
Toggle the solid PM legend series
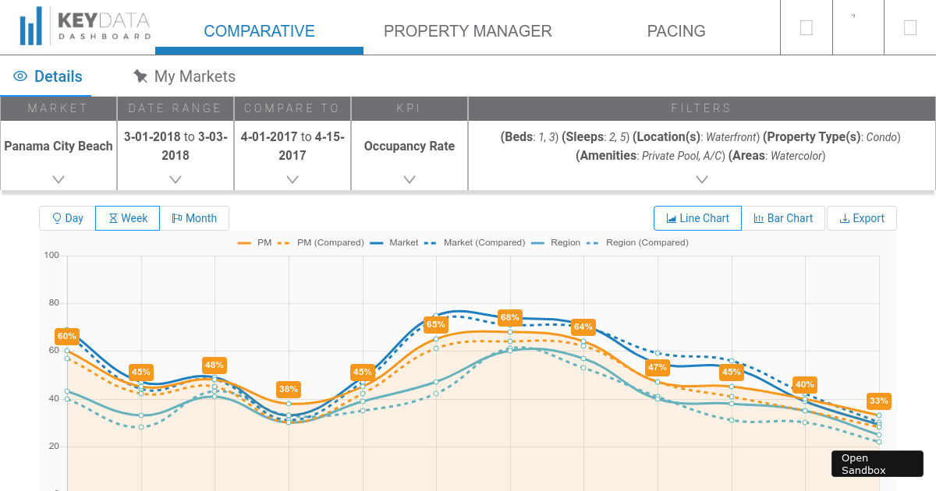pyautogui.click(x=254, y=242)
